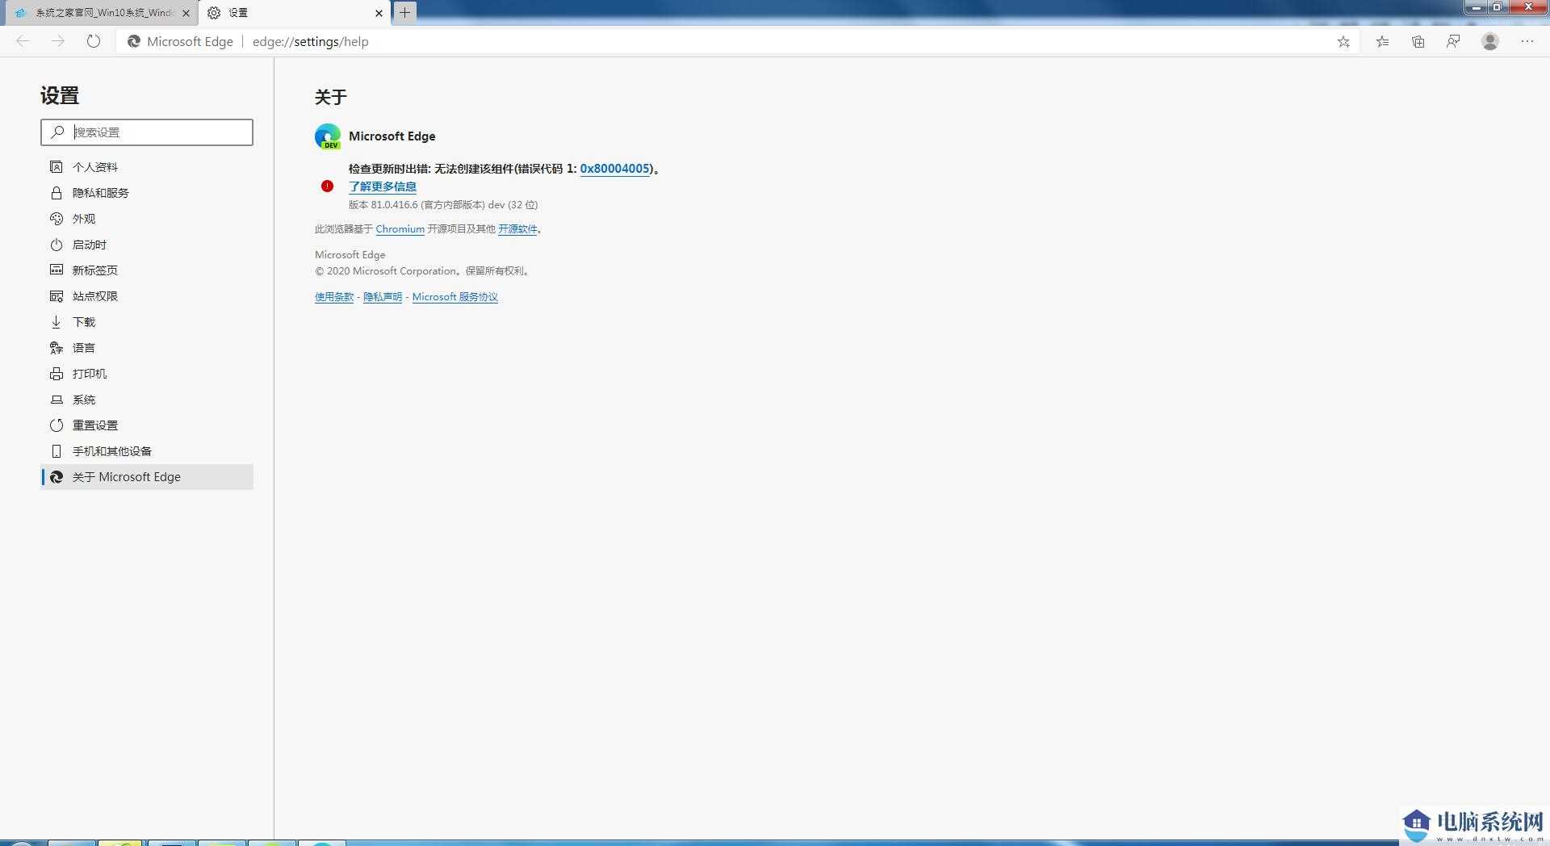
Task: Click the 0x80004005 error code link
Action: click(615, 169)
